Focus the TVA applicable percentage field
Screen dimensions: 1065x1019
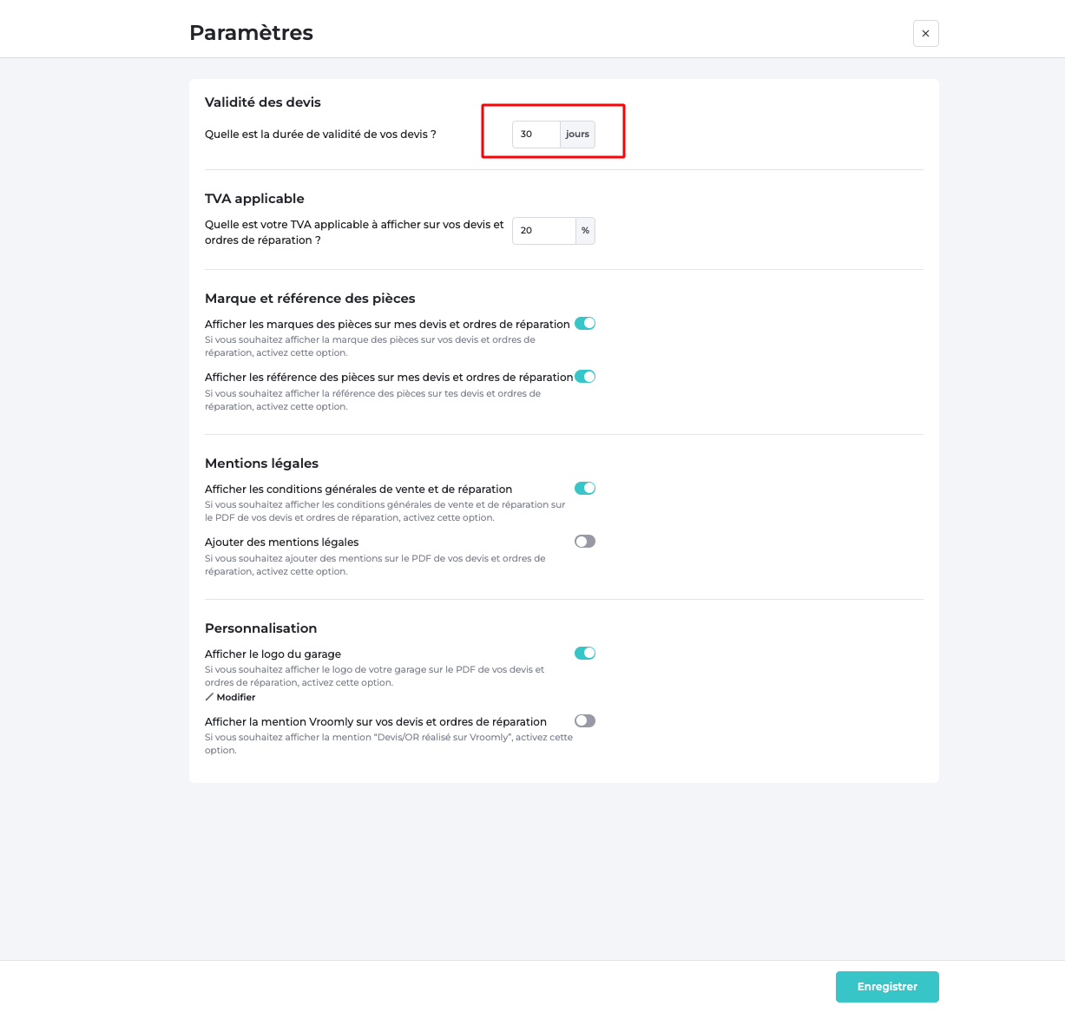(544, 230)
